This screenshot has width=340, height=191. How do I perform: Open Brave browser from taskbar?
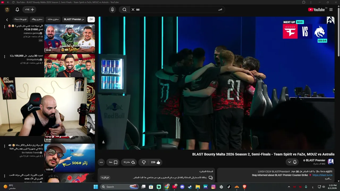(245, 187)
